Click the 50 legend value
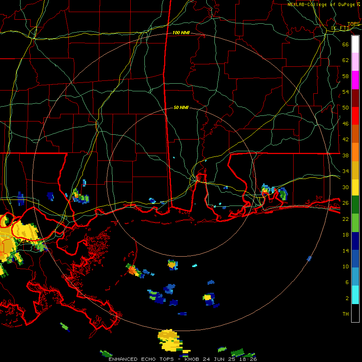The height and width of the screenshot is (362, 362). 346,108
